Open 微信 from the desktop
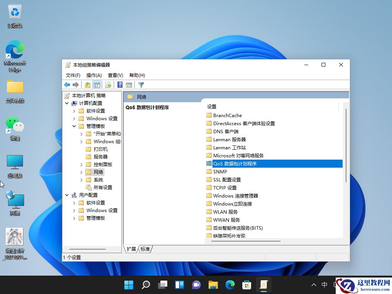 click(x=15, y=126)
